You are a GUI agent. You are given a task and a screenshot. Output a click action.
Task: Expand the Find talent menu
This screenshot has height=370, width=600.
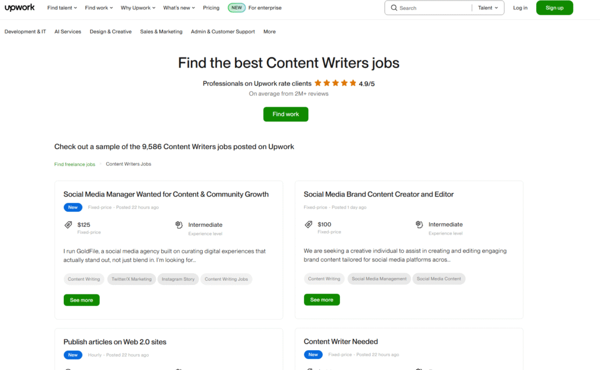coord(62,8)
